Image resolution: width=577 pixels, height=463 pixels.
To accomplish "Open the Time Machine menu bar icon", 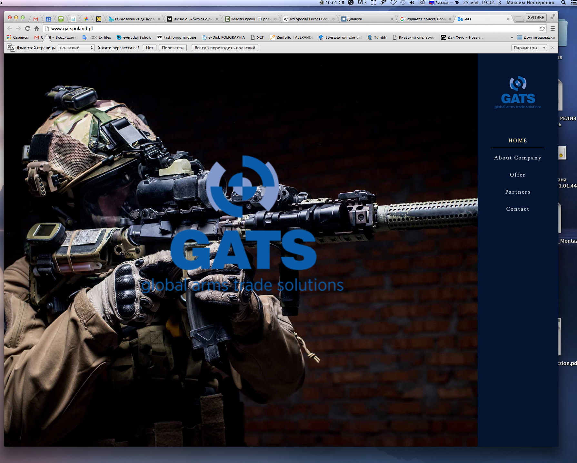I will (x=403, y=3).
